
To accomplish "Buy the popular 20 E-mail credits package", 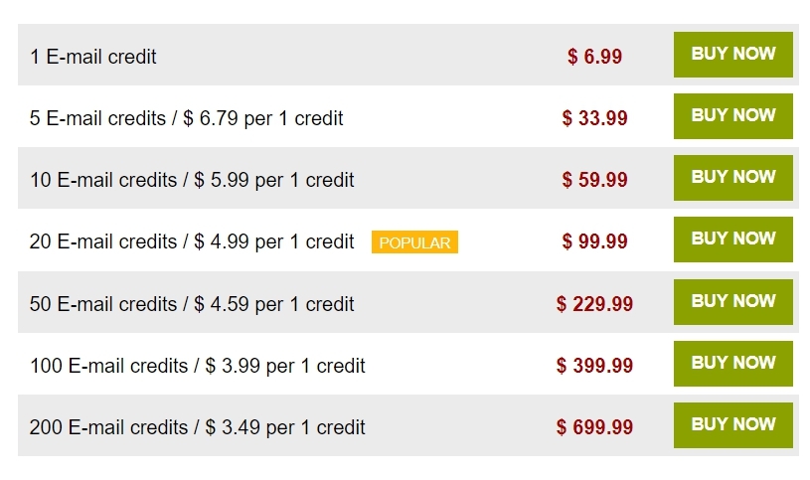I will [733, 240].
